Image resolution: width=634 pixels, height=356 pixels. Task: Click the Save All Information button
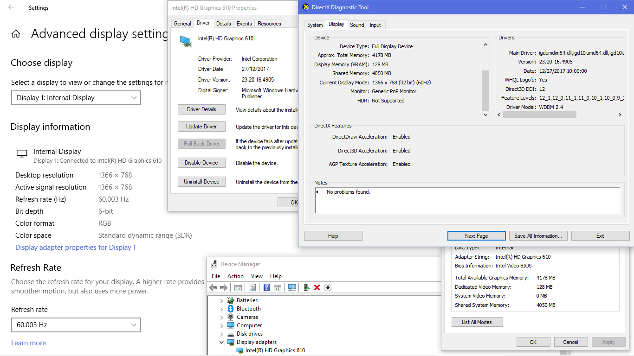(x=538, y=236)
